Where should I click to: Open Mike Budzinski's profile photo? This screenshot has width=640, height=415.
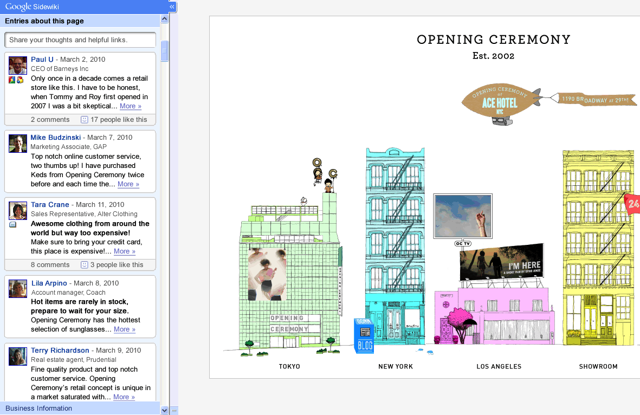pyautogui.click(x=18, y=144)
